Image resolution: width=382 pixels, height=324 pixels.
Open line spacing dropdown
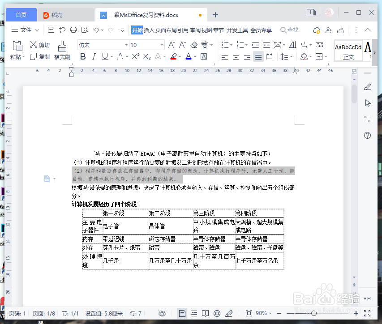pyautogui.click(x=292, y=57)
